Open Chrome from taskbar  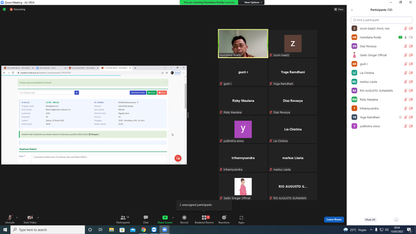pyautogui.click(x=143, y=229)
